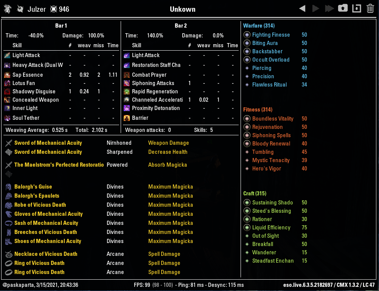379x291 pixels.
Task: Click the Unkown fight title
Action: click(182, 9)
